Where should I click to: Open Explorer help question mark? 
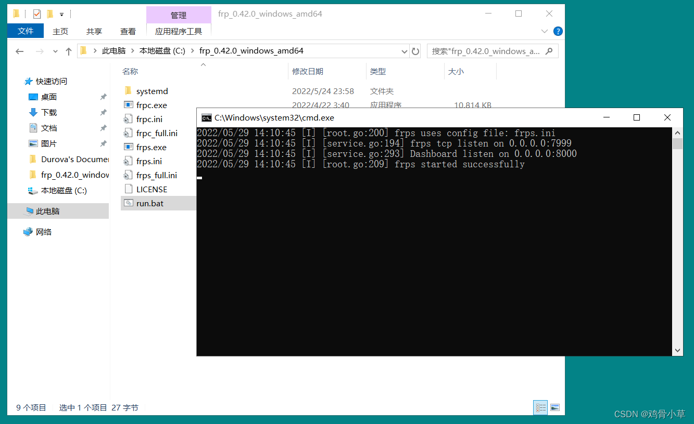[x=558, y=31]
